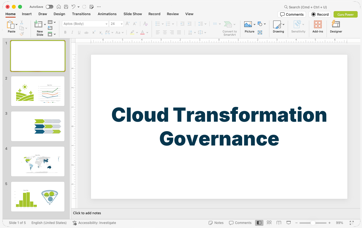Click Comments in the status bar
The height and width of the screenshot is (228, 362).
click(240, 223)
